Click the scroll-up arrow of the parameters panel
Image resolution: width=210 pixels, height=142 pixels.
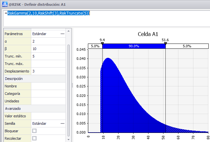click(68, 31)
